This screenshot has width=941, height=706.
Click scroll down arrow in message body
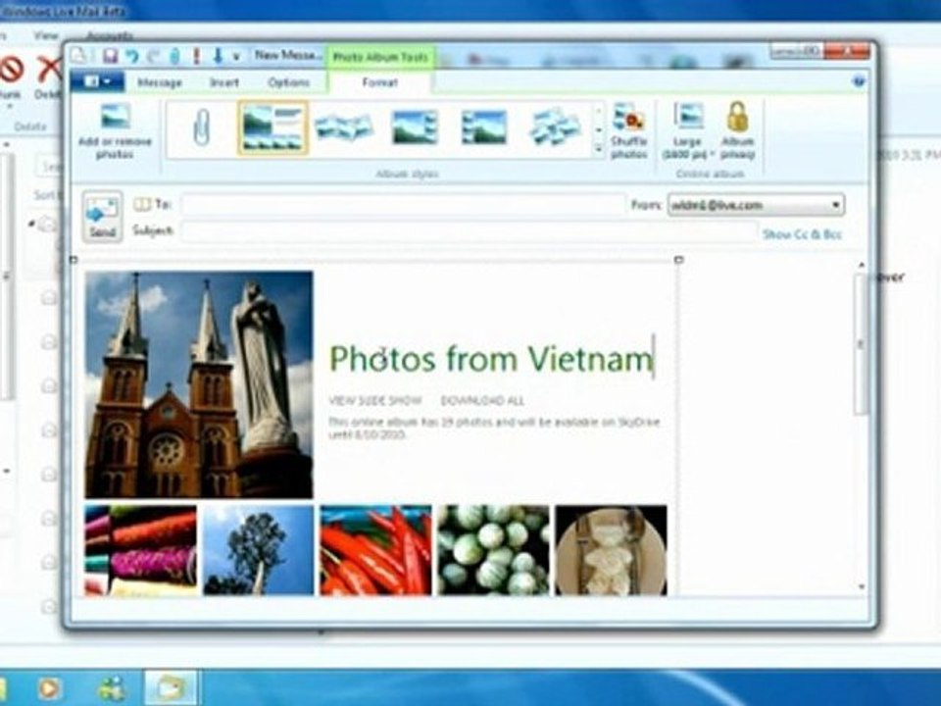coord(862,586)
